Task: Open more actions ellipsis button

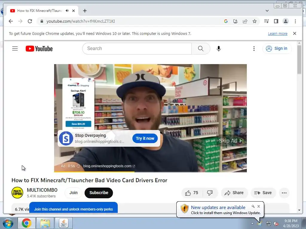Action: click(x=284, y=193)
